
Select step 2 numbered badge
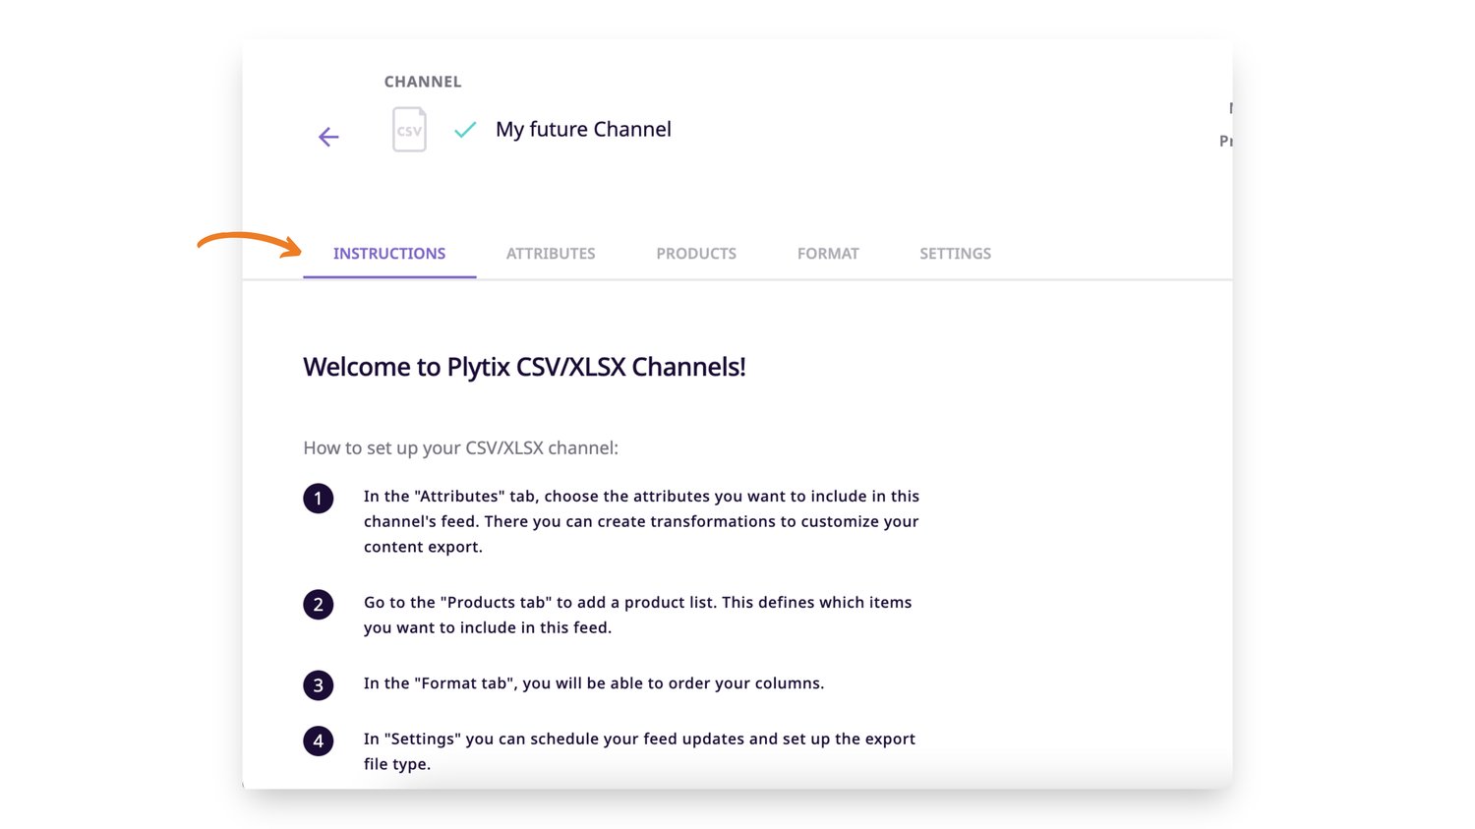pyautogui.click(x=318, y=605)
